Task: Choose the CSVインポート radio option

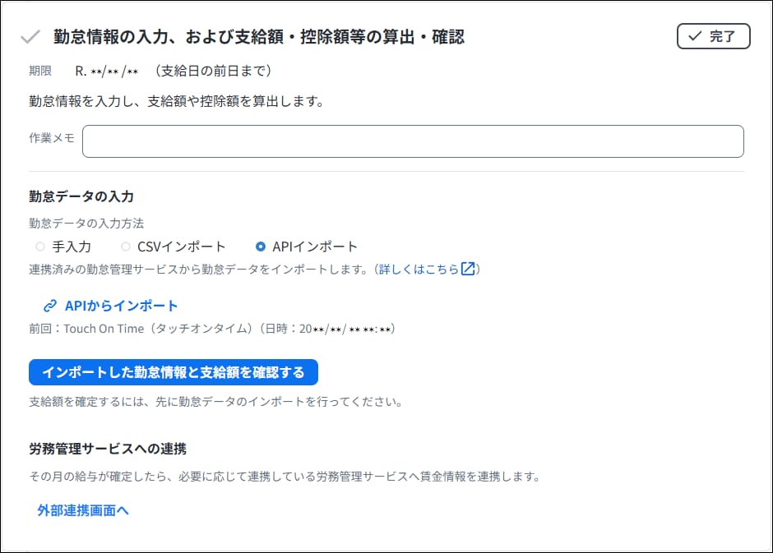Action: (x=126, y=247)
